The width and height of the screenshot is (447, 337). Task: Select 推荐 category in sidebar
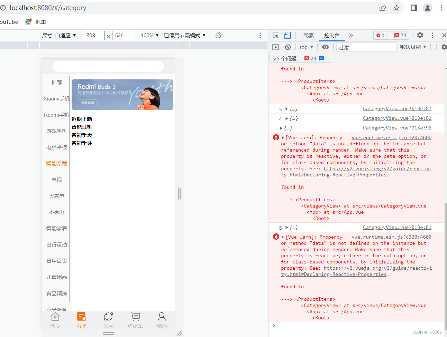pyautogui.click(x=56, y=82)
